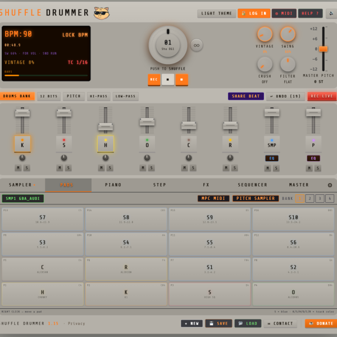Switch to the SAMPLER tab
337x337 pixels.
click(22, 185)
